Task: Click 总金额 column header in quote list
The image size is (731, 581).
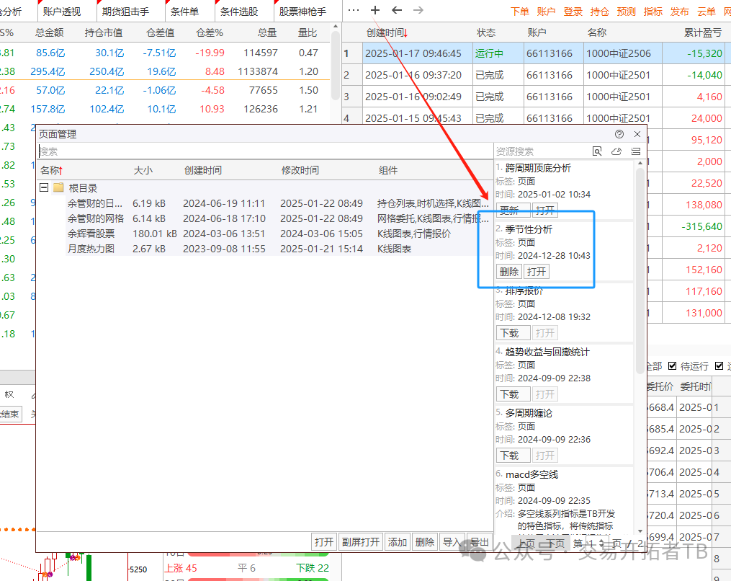Action: (50, 32)
